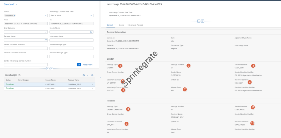
Task: Open value help for Sender Name
Action: [91, 32]
